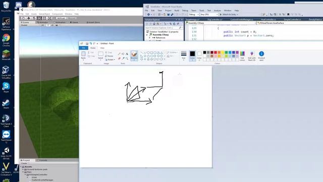Select the Unity Hand tool

tap(24, 18)
